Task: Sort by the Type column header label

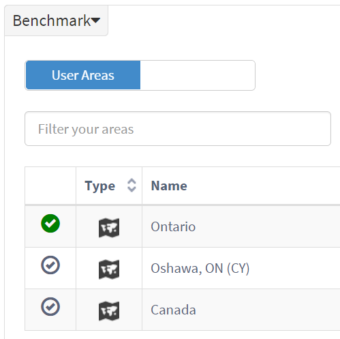Action: coord(100,186)
